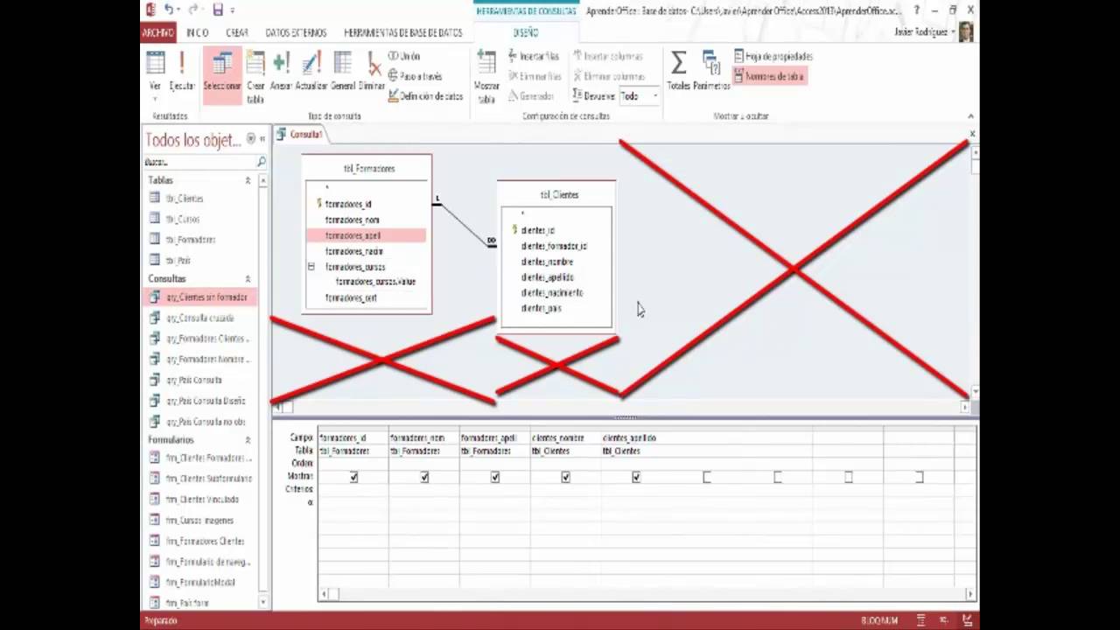Collapse the Tablas group
Image resolution: width=1120 pixels, height=630 pixels.
pyautogui.click(x=248, y=180)
